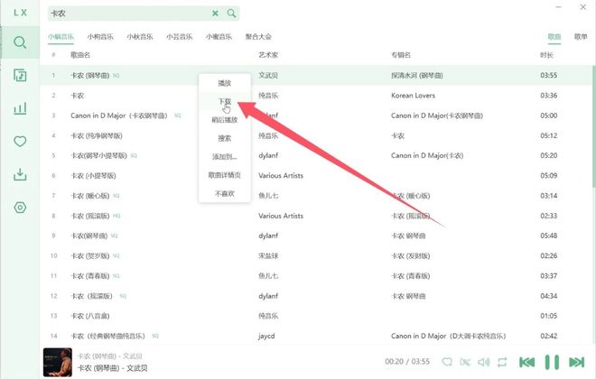Click artist 宋孟球 in row 10
This screenshot has height=379, width=596.
click(x=268, y=255)
